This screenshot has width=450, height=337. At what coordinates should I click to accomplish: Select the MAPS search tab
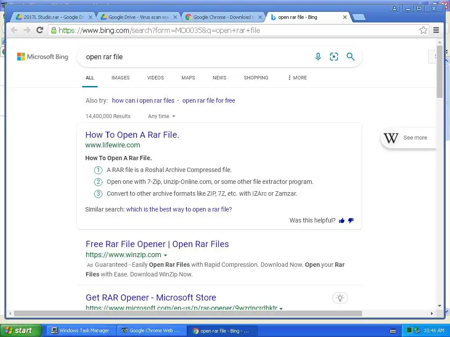coord(188,78)
